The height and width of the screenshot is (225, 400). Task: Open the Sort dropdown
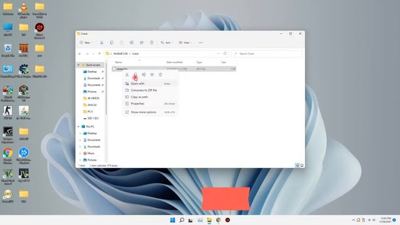(167, 42)
